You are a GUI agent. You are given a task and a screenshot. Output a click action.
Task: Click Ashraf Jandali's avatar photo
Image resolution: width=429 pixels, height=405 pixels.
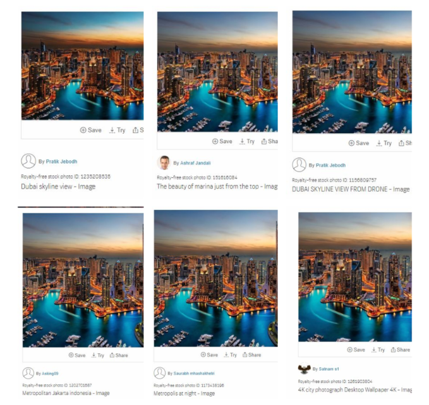point(164,163)
